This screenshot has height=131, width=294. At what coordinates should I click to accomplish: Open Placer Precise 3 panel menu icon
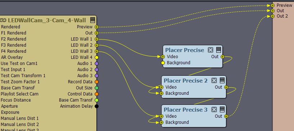coord(222,109)
